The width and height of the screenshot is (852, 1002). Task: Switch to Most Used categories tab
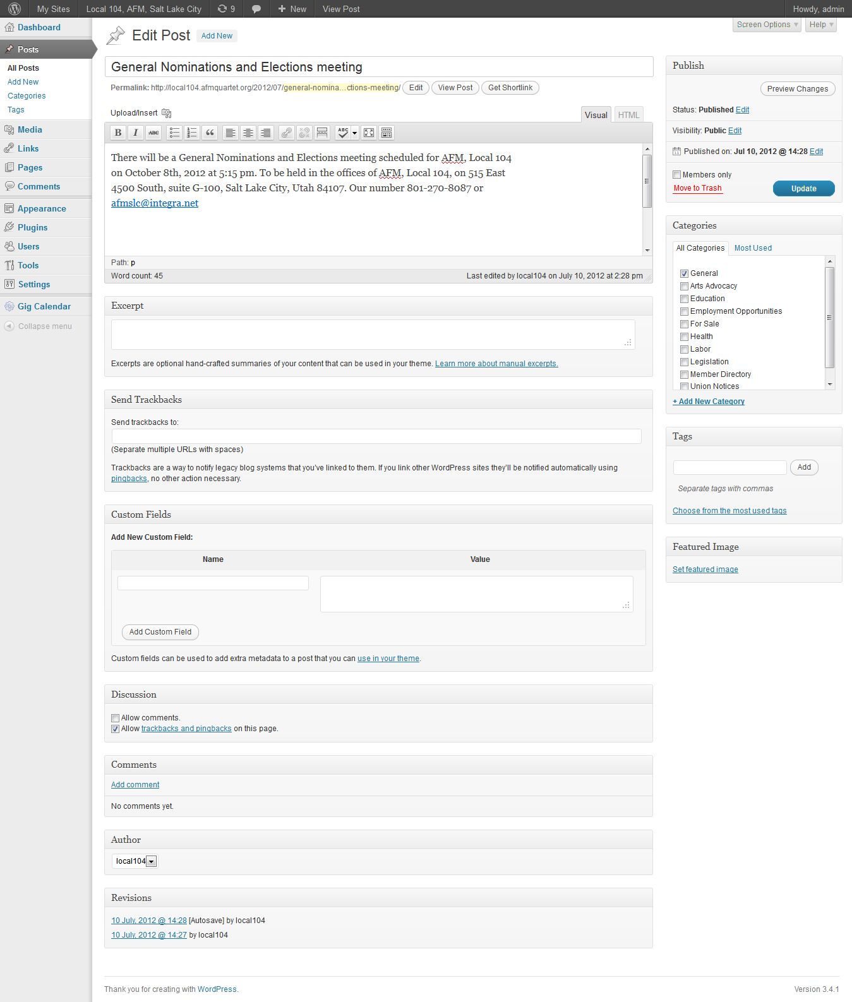tap(753, 248)
